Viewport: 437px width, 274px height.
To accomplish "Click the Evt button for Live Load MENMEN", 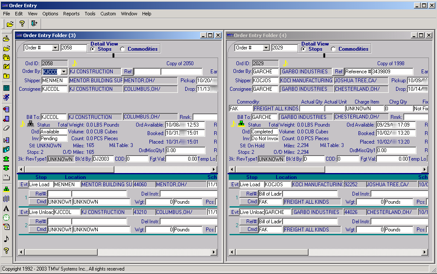I will point(24,185).
